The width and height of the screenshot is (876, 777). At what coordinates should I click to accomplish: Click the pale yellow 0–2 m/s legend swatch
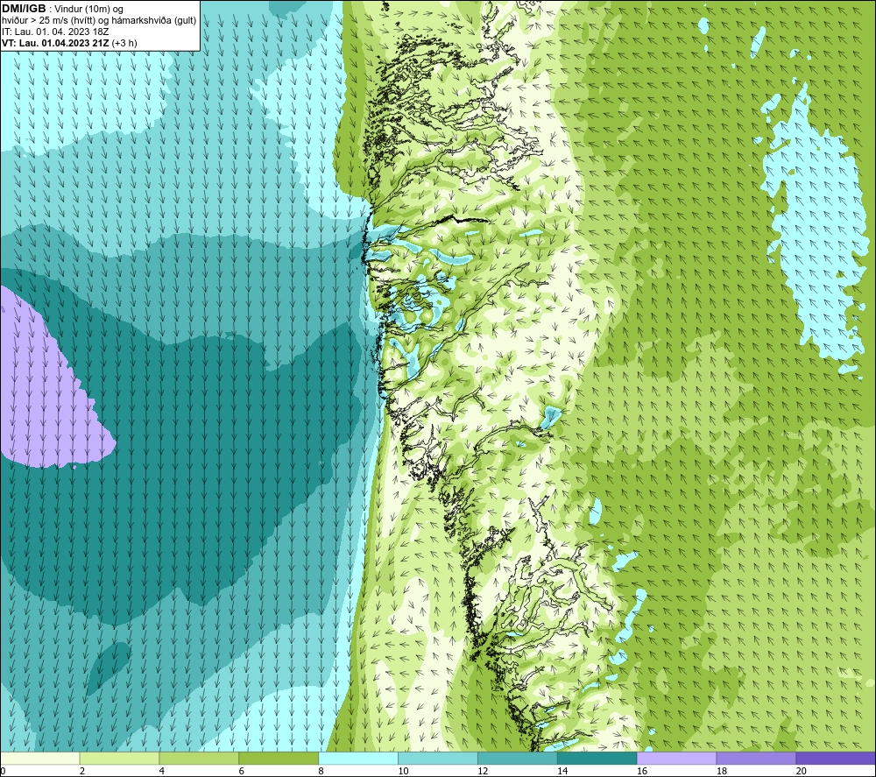[40, 758]
